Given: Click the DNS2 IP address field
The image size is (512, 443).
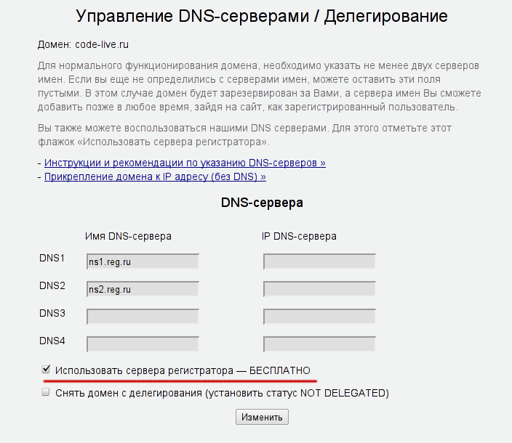Looking at the screenshot, I should (x=319, y=289).
